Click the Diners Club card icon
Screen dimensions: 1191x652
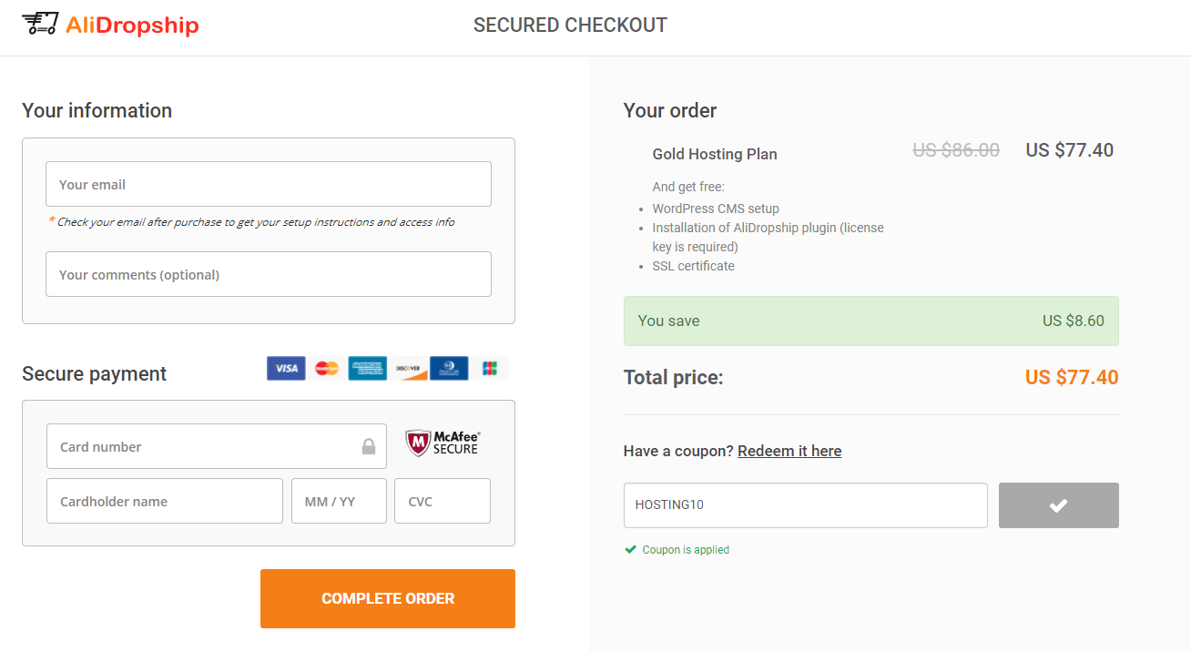coord(449,368)
